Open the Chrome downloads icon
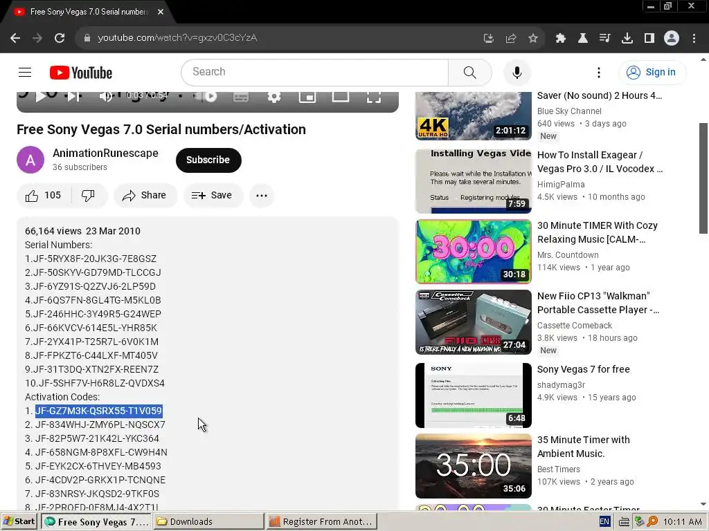Image resolution: width=709 pixels, height=531 pixels. click(x=627, y=38)
